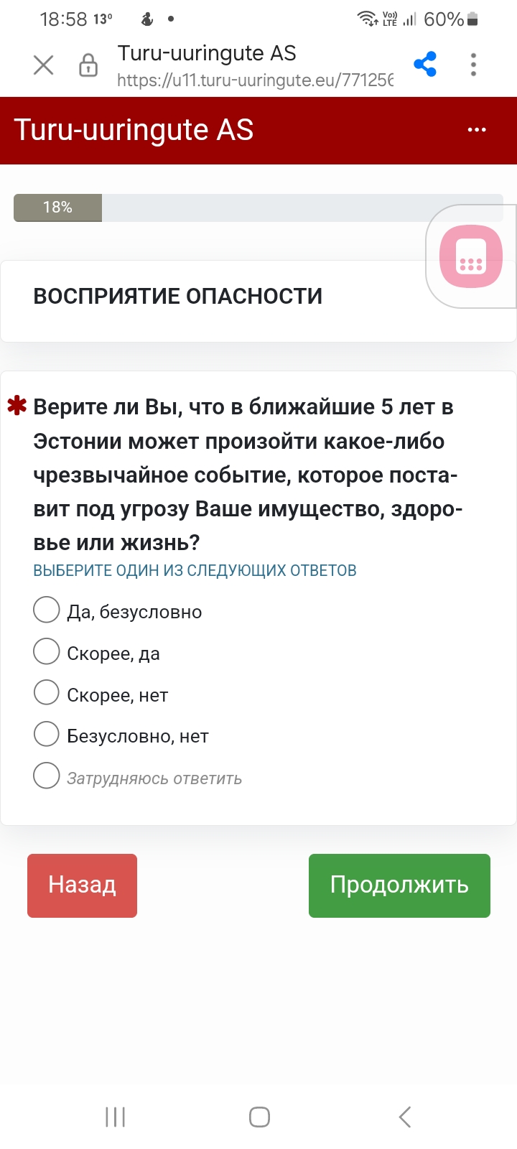Tap the Wi-Fi status bar icon

(368, 19)
